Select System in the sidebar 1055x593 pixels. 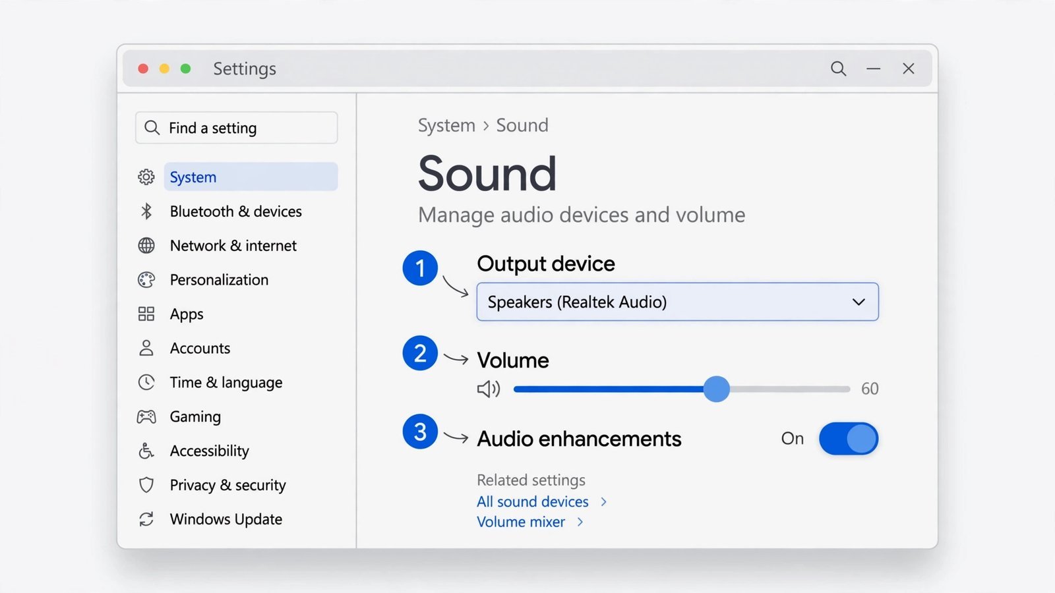(251, 177)
